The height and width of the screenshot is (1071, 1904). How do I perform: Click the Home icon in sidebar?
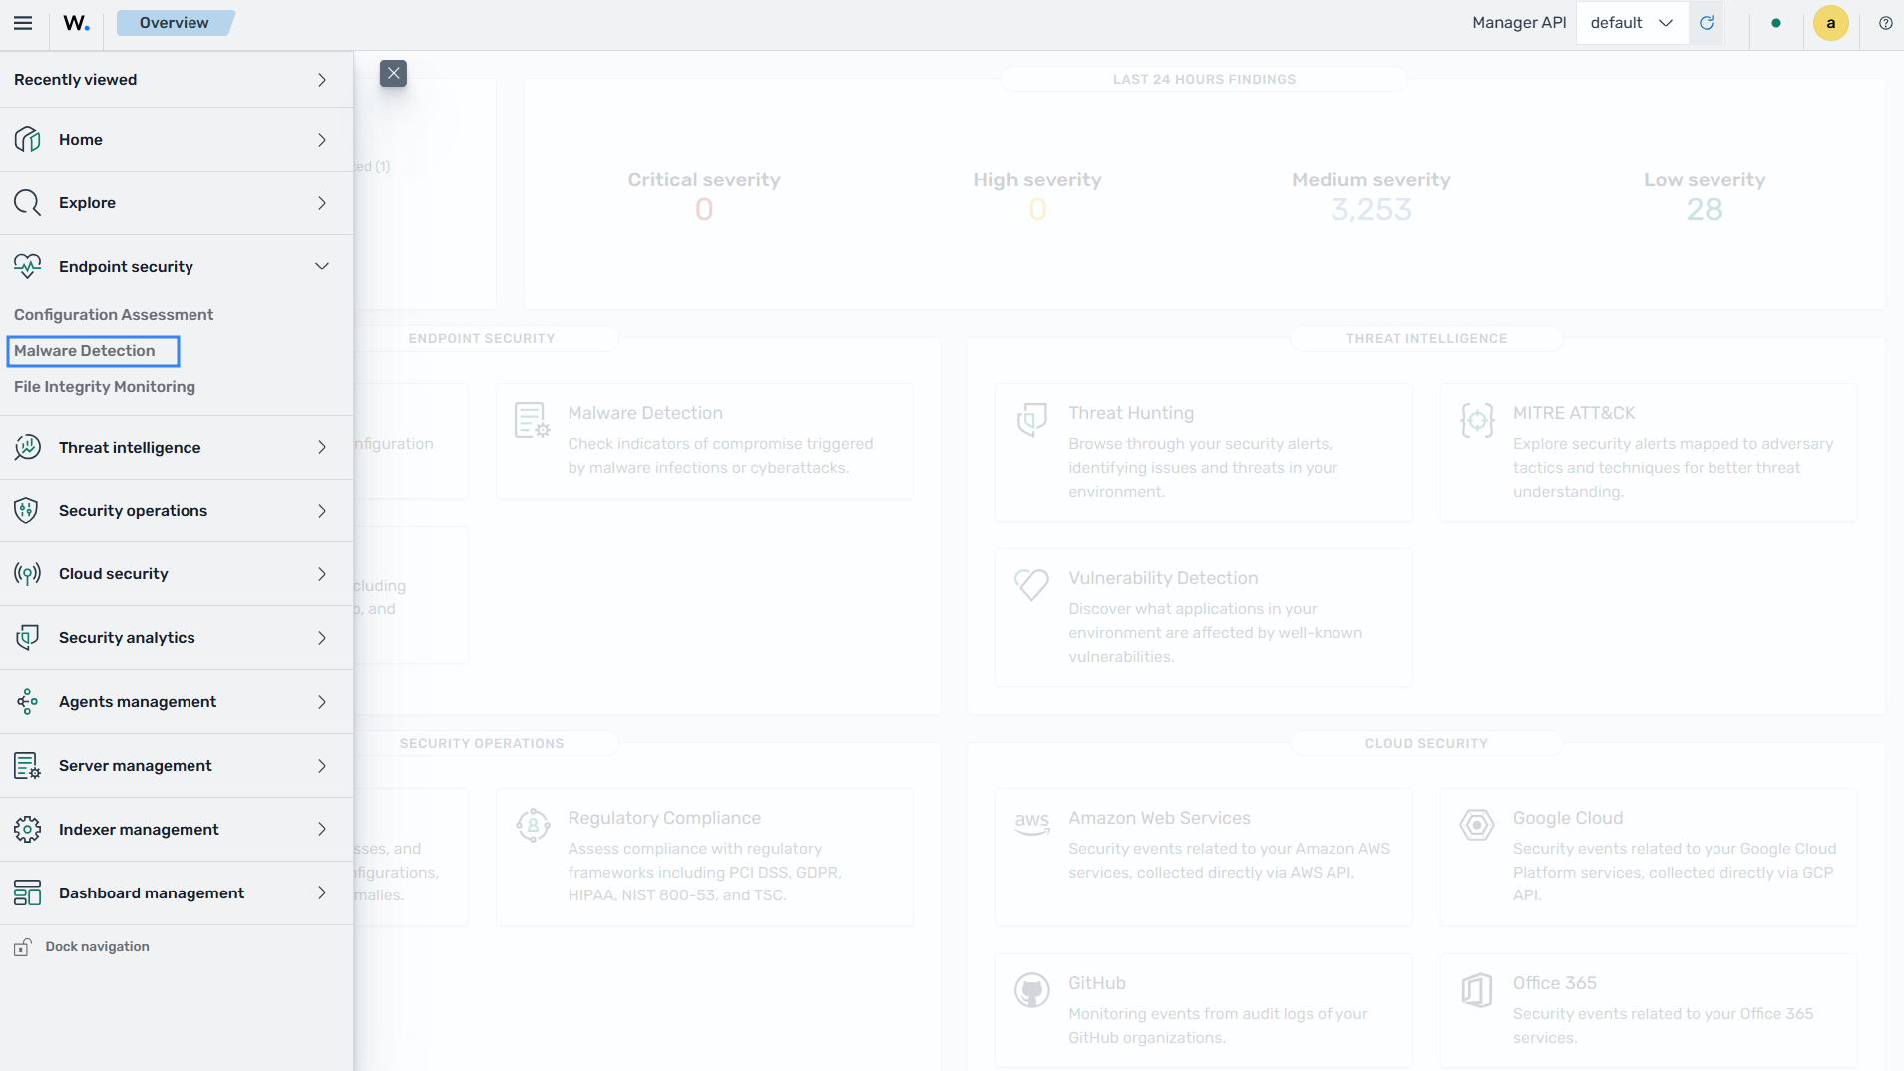click(28, 140)
